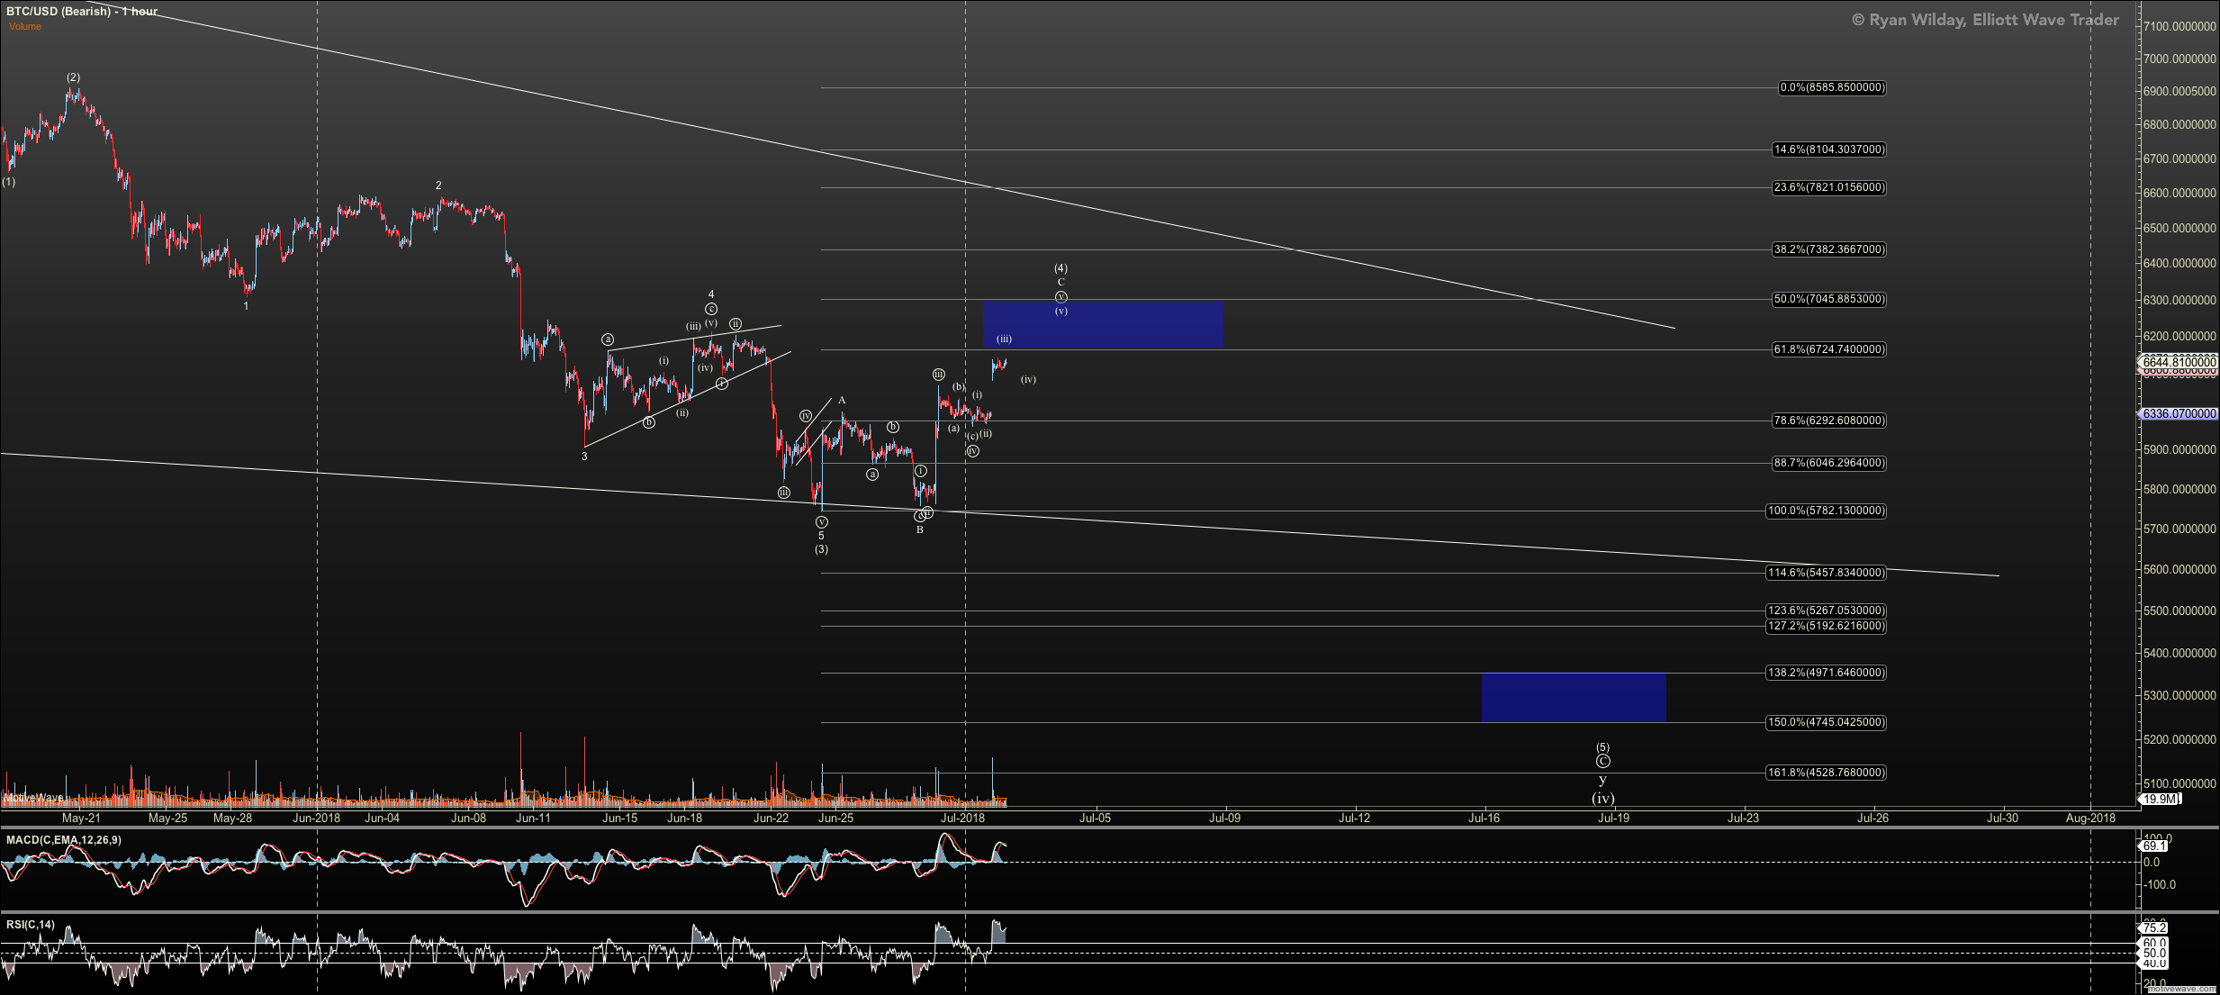Click the 161.8%(4528.768) extension label
The image size is (2220, 995).
(1826, 773)
